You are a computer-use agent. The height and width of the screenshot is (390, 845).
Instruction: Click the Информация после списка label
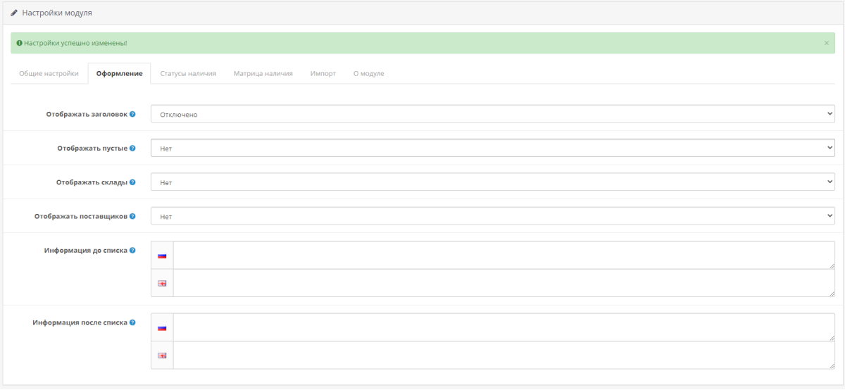coord(80,323)
